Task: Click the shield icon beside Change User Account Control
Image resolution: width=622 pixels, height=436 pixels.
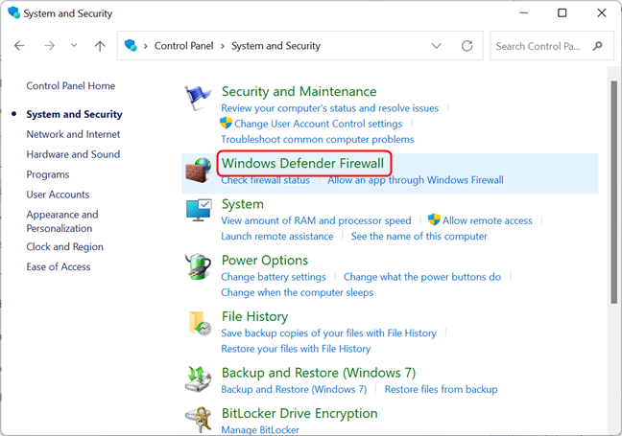Action: [227, 124]
